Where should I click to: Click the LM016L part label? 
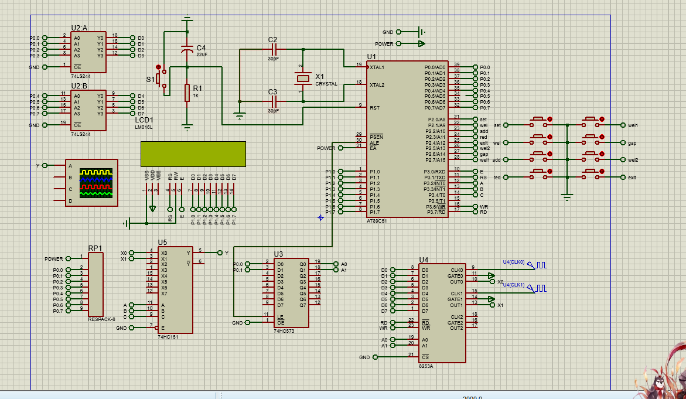coord(144,127)
